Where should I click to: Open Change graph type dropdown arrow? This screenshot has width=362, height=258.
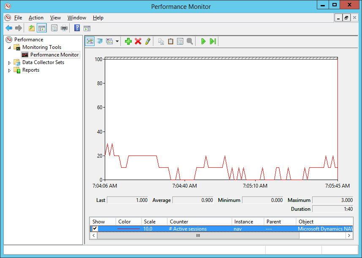point(117,41)
